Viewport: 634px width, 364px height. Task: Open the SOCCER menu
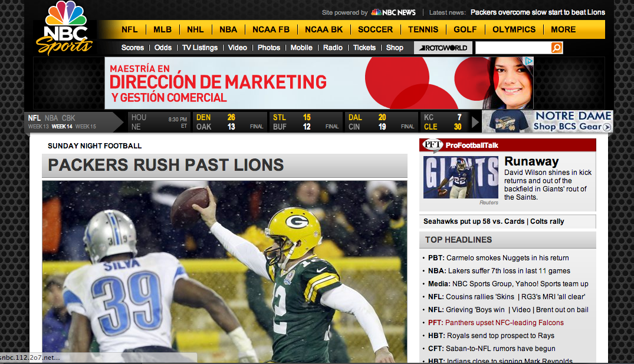coord(375,29)
